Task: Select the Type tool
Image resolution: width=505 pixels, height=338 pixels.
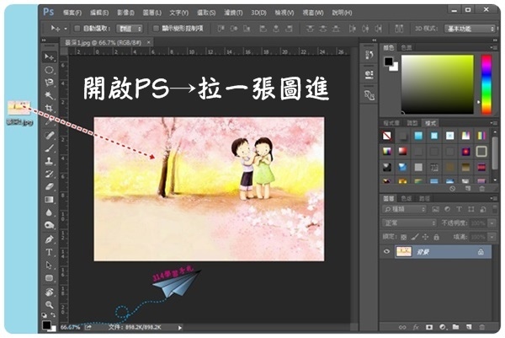Action: coord(50,252)
